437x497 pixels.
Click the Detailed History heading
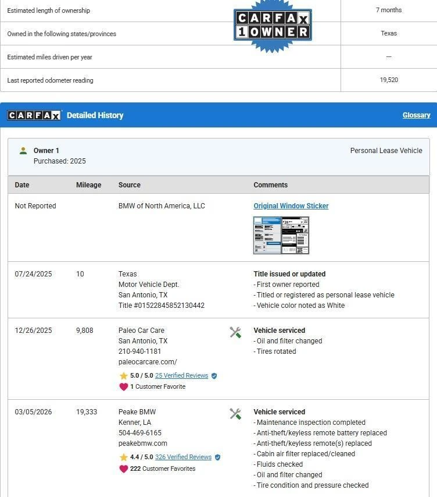tap(95, 115)
